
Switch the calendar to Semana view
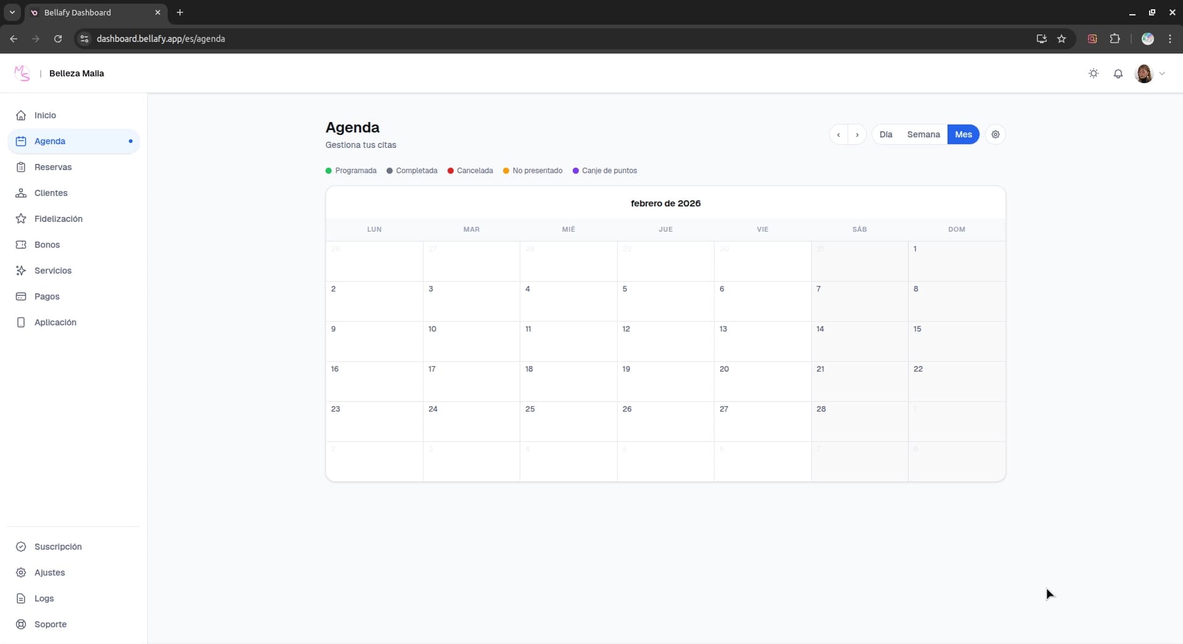point(923,134)
